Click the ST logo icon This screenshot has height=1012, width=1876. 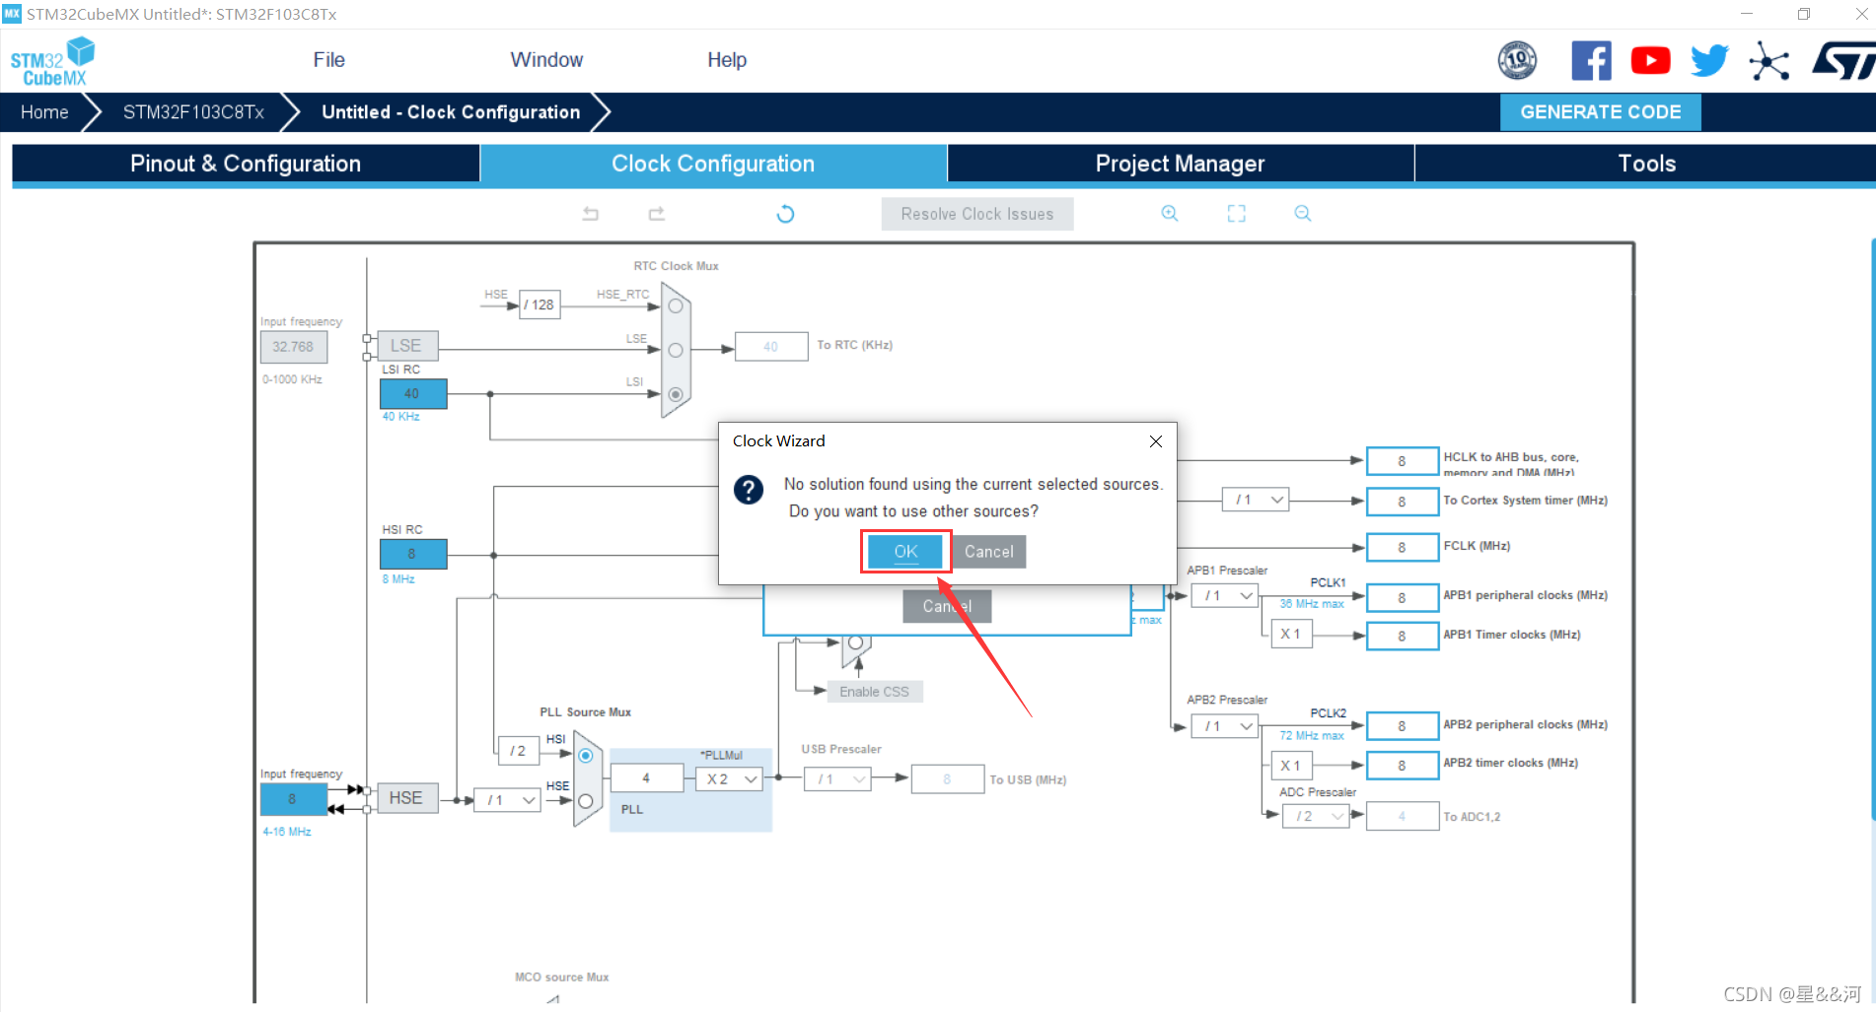coord(1842,61)
